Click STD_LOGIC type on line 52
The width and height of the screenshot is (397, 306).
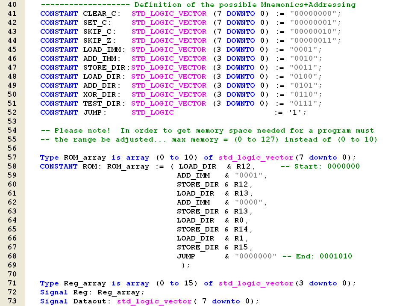click(153, 113)
